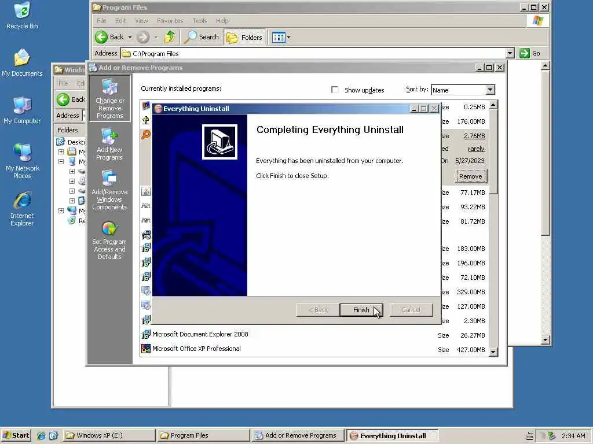Open Favorites menu in Program Files window

coord(170,21)
